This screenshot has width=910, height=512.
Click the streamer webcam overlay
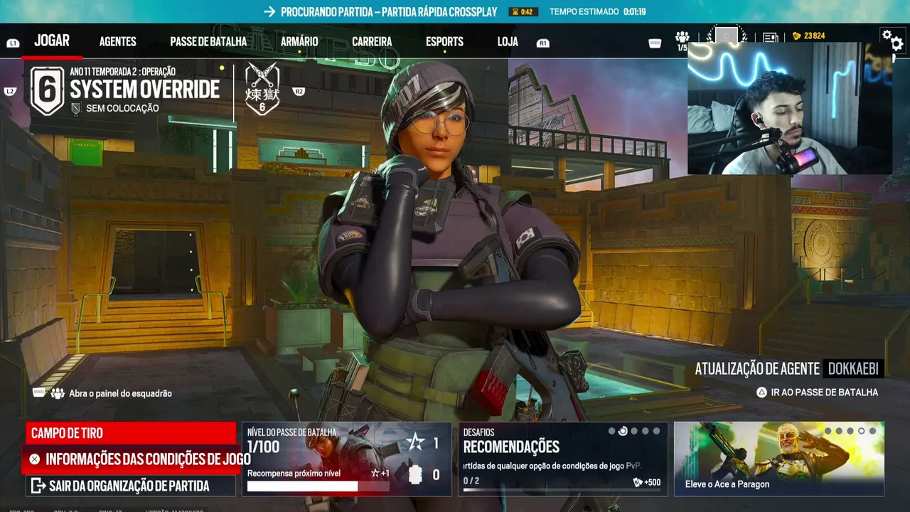(790, 108)
